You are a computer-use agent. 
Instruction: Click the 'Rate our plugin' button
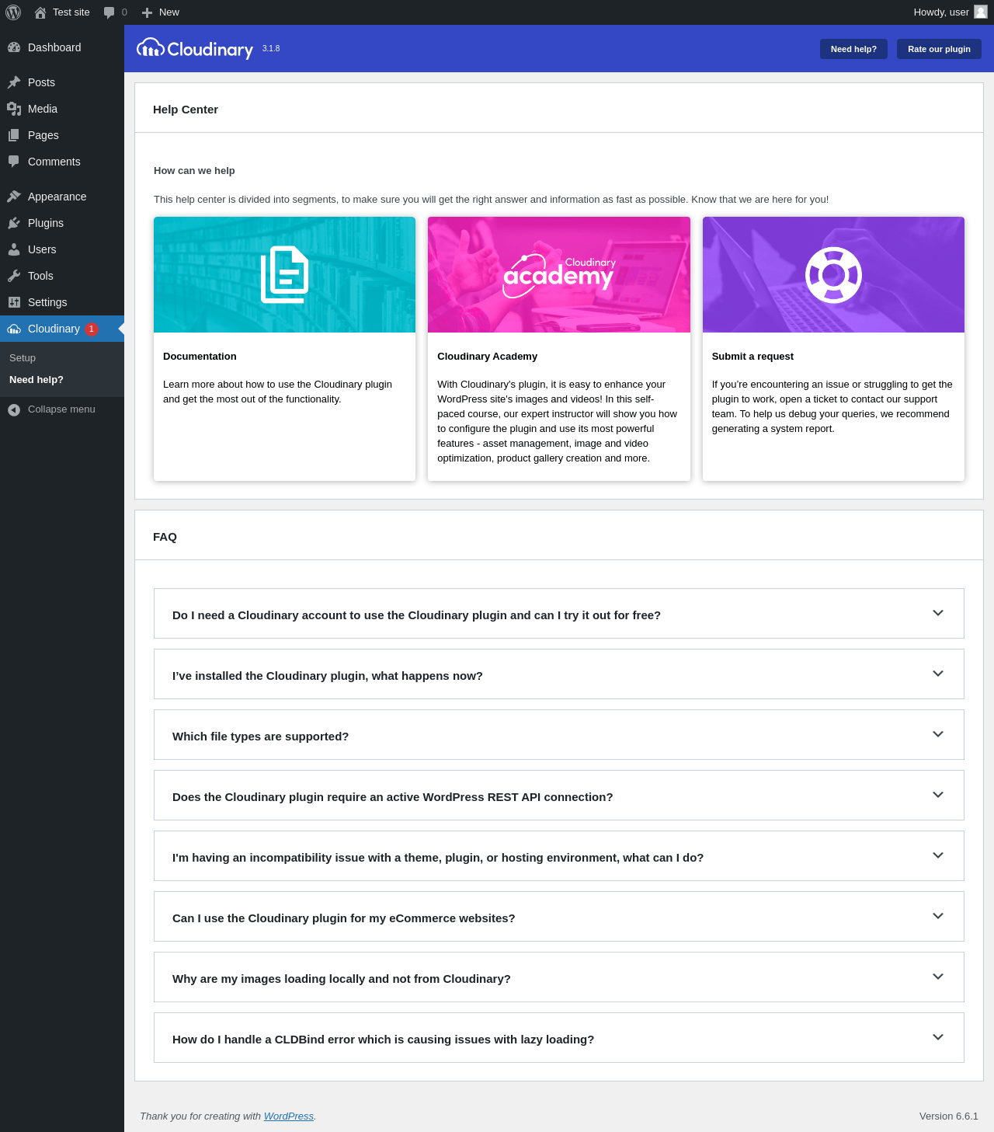pos(939,49)
